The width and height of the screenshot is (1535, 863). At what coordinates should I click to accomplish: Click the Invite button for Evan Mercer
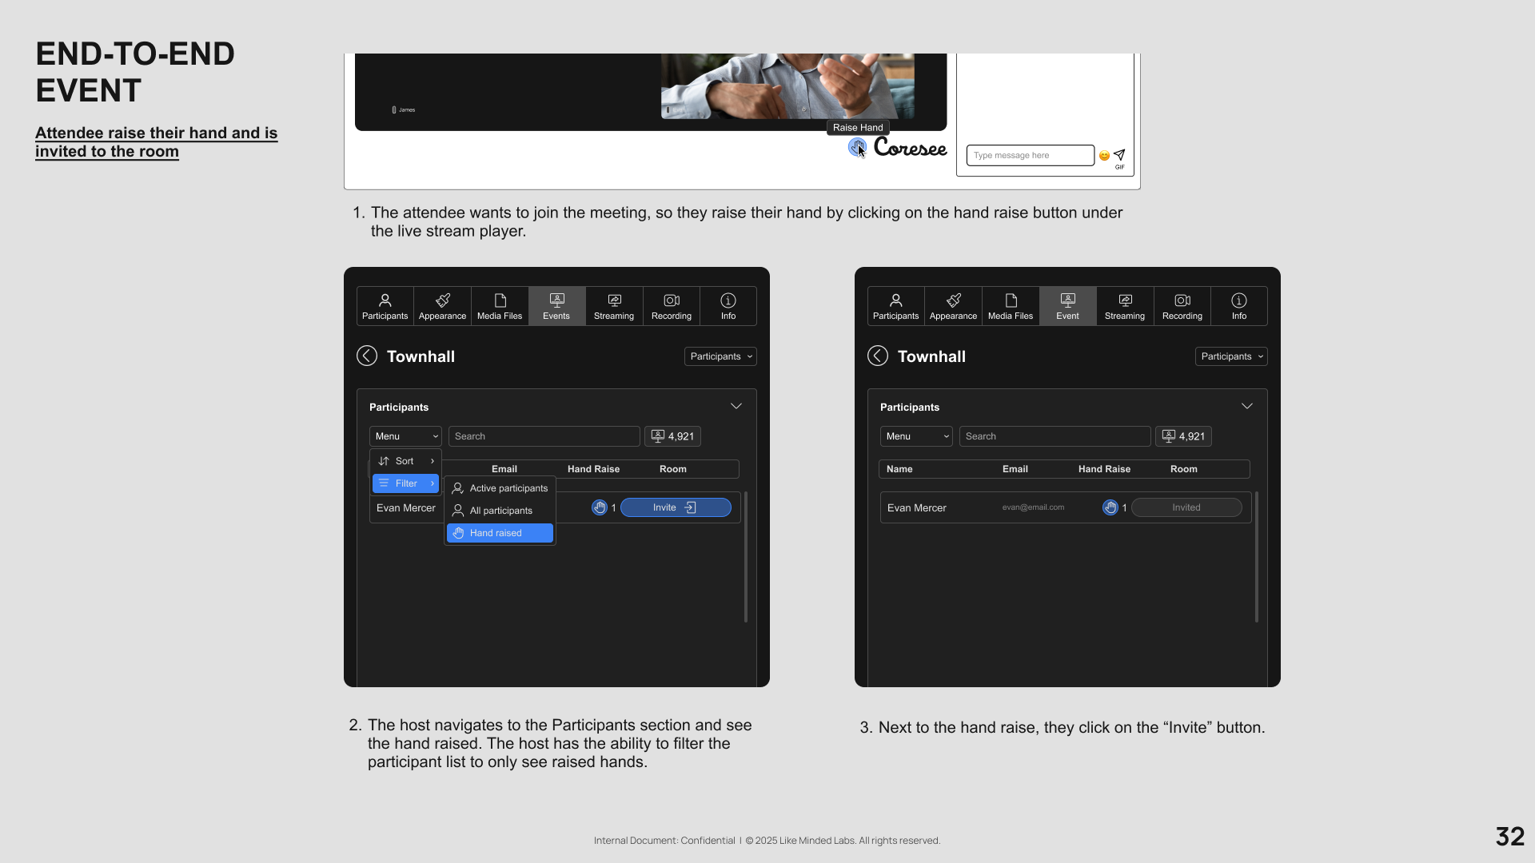click(676, 507)
